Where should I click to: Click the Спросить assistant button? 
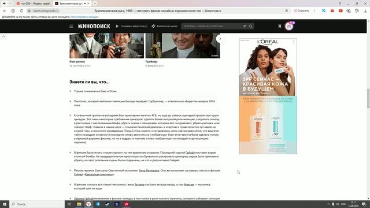click(301, 11)
